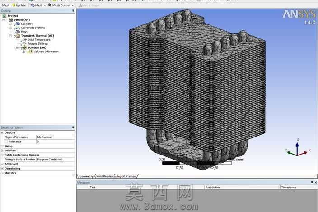Select Analysis Settings in Outline
The image size is (318, 212).
(x=38, y=43)
